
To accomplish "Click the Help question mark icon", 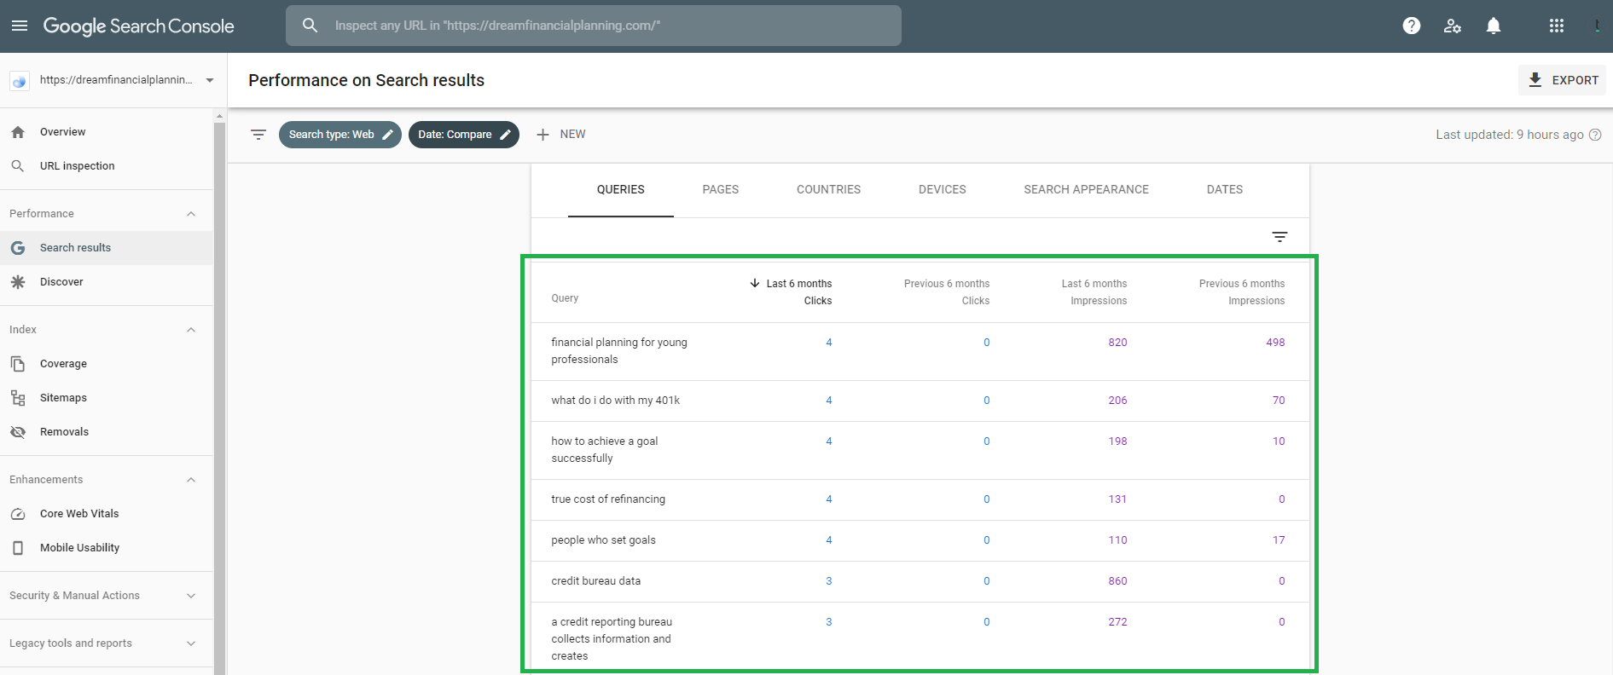I will coord(1412,26).
